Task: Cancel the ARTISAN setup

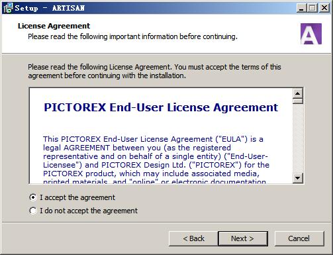Action: [x=299, y=238]
